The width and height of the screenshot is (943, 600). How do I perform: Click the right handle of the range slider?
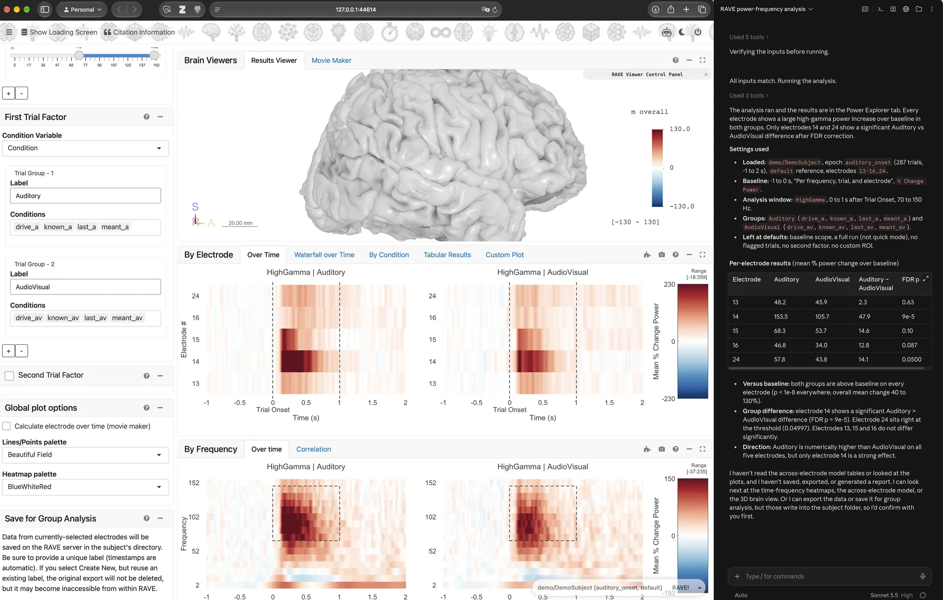coord(154,56)
